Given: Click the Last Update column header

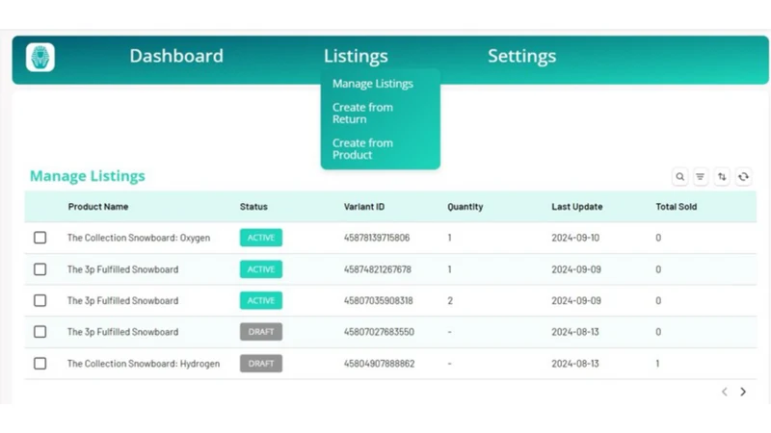Looking at the screenshot, I should pos(576,207).
